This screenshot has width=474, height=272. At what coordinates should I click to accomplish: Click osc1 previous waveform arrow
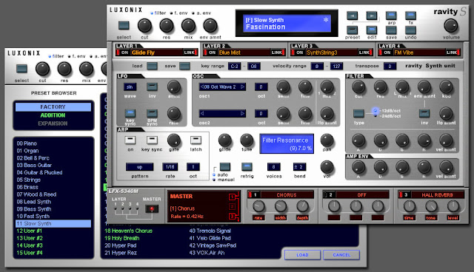(x=202, y=86)
